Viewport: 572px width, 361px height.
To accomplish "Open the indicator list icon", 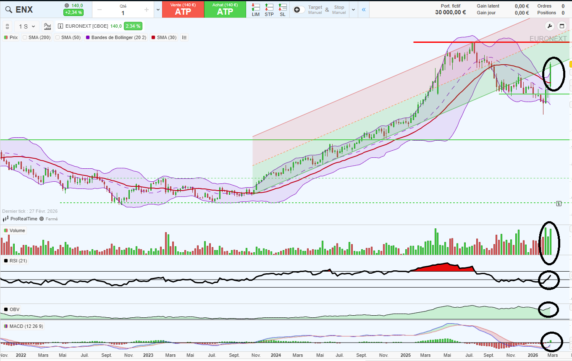I will (184, 37).
